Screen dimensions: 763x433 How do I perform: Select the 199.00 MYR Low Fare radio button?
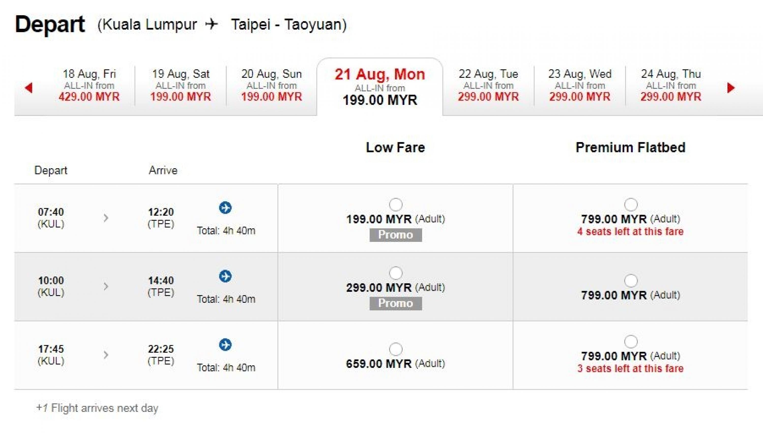pyautogui.click(x=396, y=205)
